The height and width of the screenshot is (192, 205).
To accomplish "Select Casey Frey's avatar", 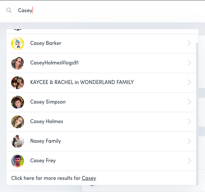I will pos(18,161).
